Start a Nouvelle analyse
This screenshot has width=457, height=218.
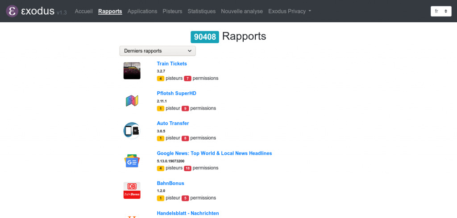coord(241,11)
